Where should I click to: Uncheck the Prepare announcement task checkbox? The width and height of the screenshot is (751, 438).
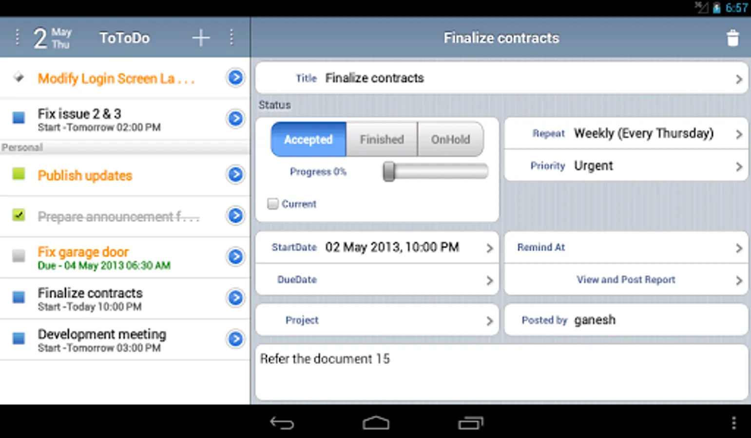point(19,215)
